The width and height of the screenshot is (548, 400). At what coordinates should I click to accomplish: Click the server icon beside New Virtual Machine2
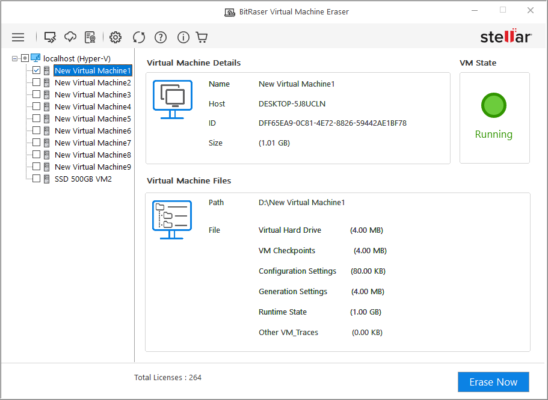(46, 83)
